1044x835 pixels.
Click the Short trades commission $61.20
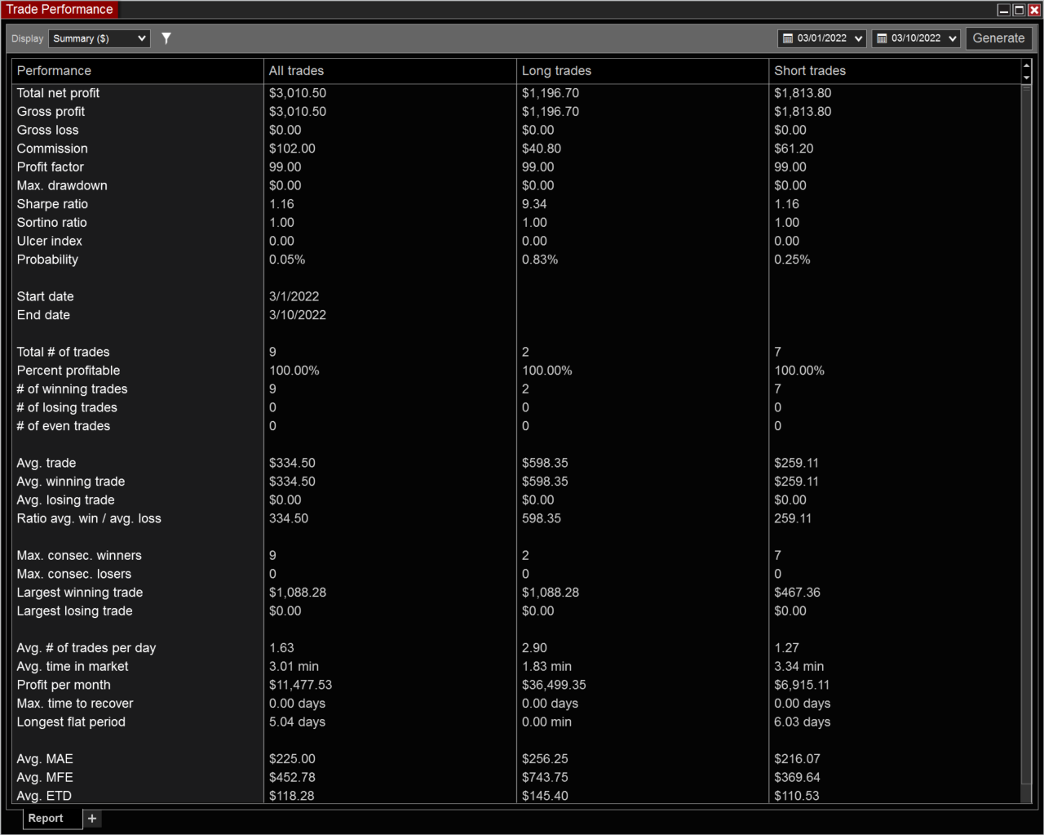pos(794,149)
